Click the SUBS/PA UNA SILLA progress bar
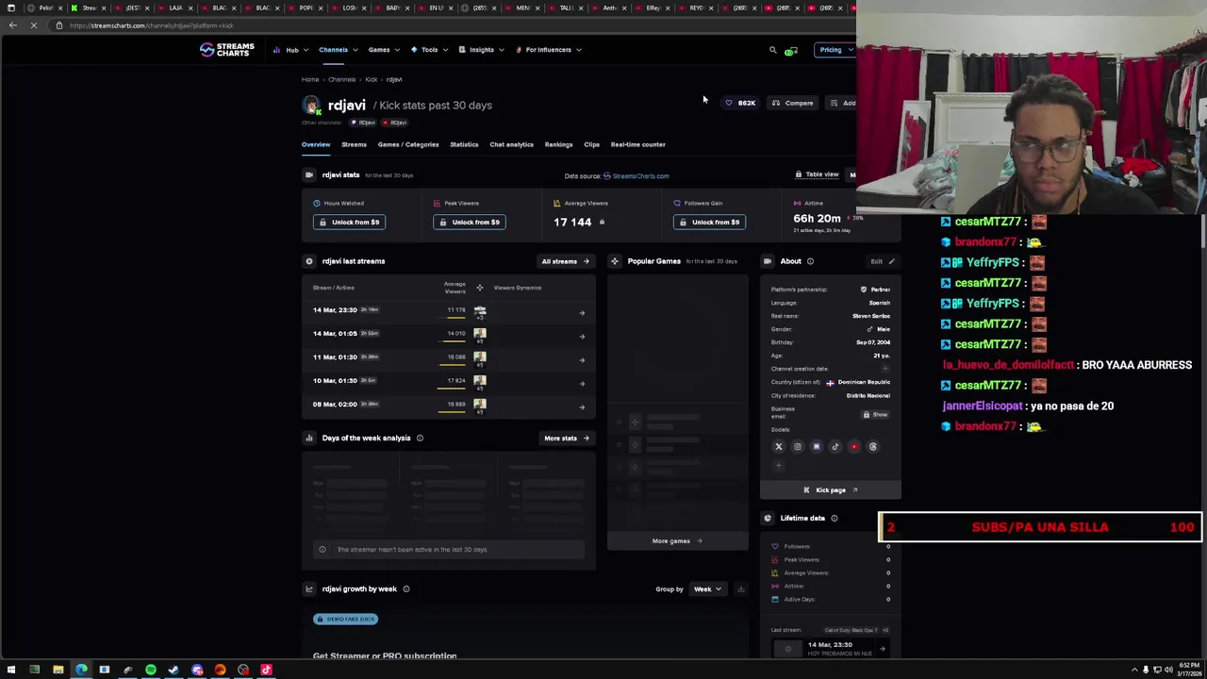This screenshot has height=679, width=1207. 1041,528
